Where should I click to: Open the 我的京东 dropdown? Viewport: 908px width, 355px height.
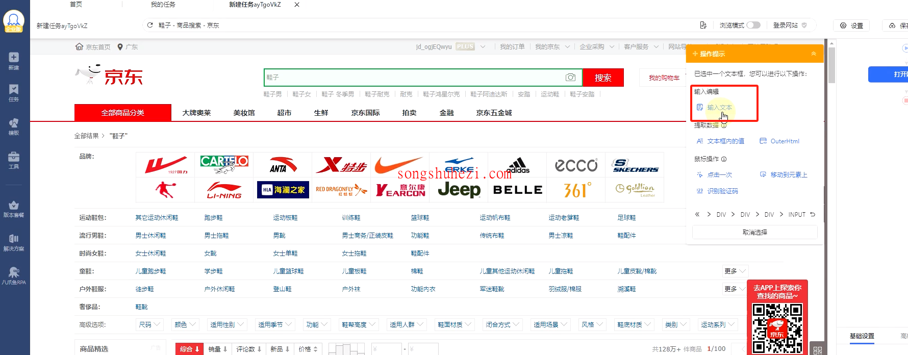coord(552,47)
